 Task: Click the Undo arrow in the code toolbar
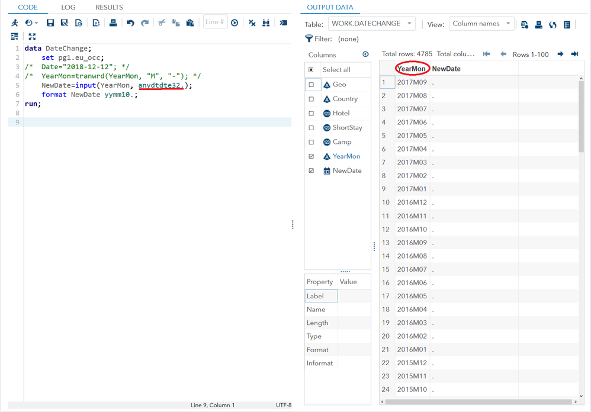click(x=130, y=23)
